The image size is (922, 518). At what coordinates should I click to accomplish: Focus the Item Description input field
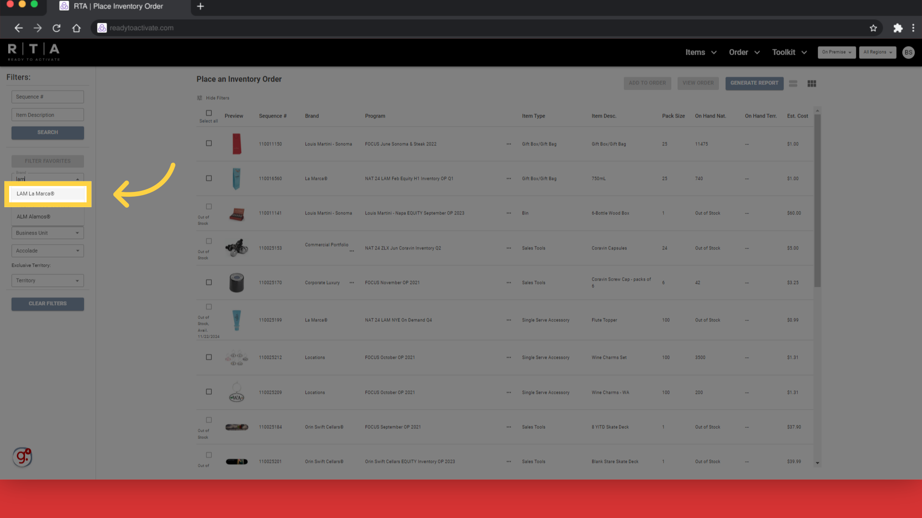[x=48, y=115]
